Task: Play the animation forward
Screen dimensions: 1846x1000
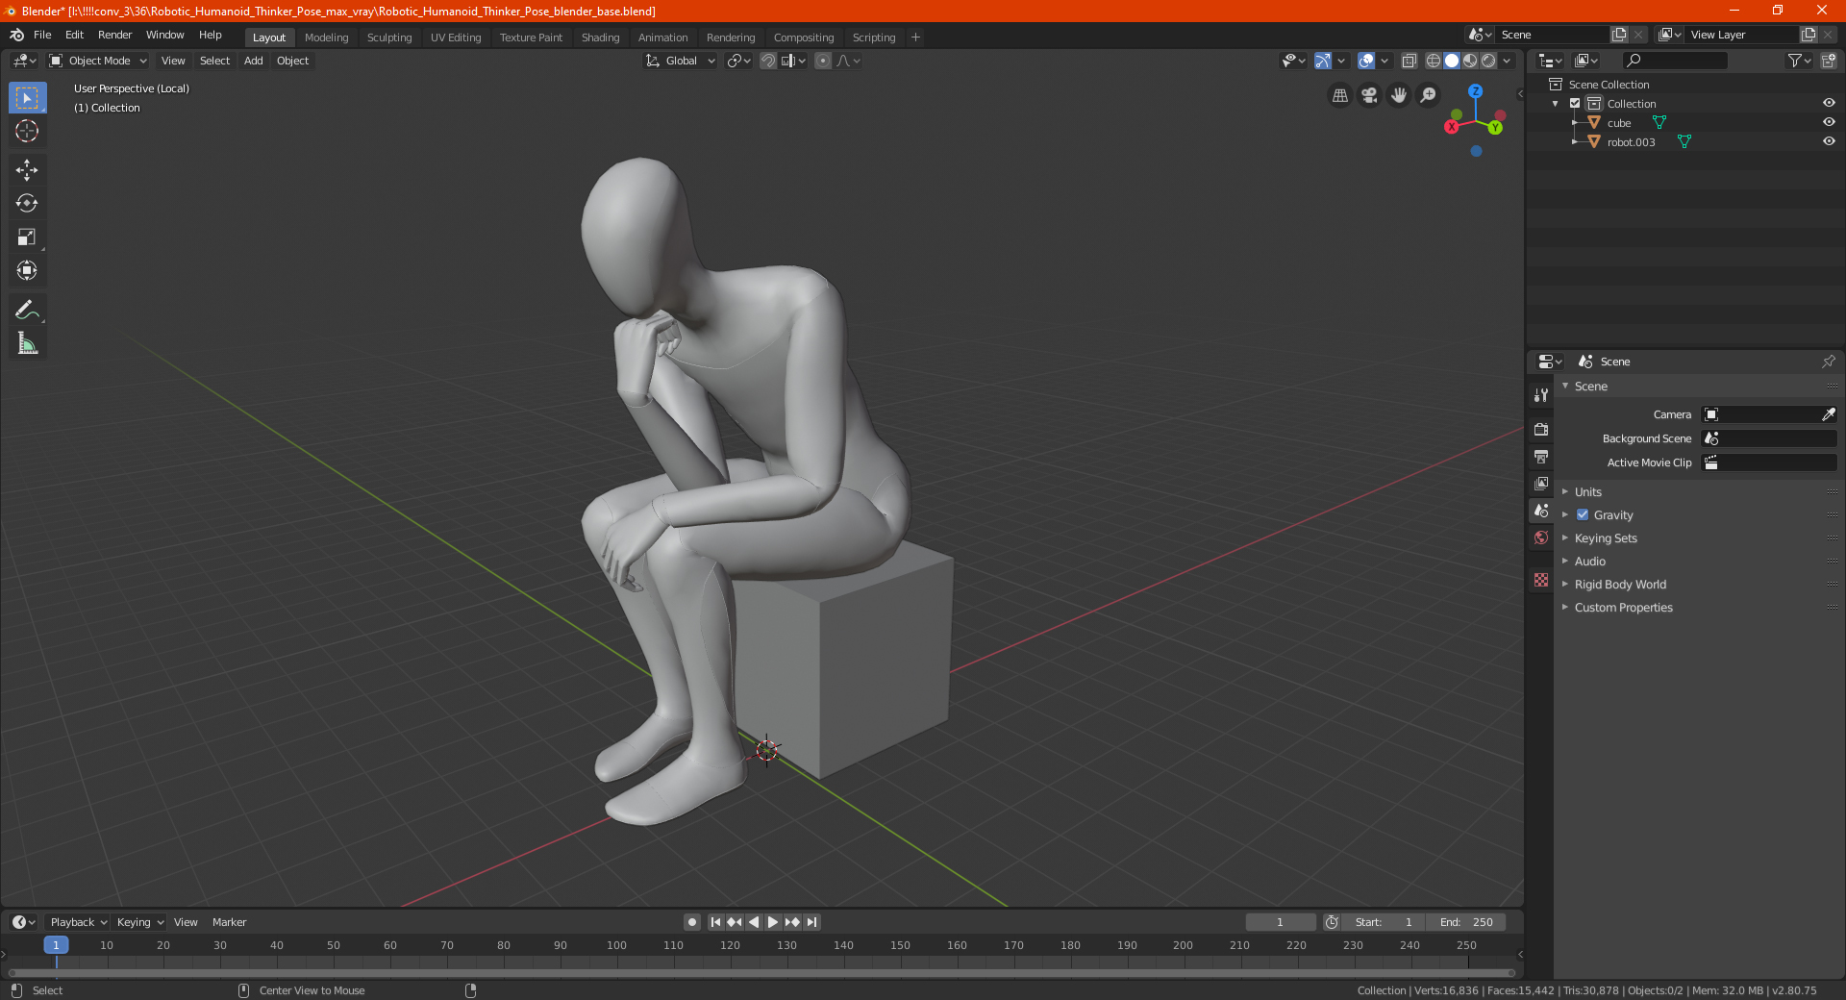Action: tap(773, 922)
